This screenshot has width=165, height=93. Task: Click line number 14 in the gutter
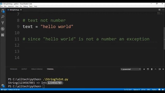coord(17,58)
